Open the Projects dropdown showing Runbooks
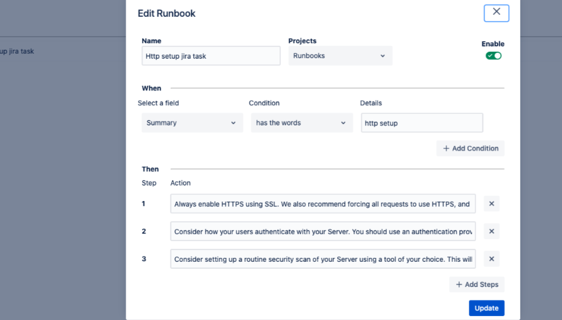The image size is (562, 320). click(x=340, y=56)
